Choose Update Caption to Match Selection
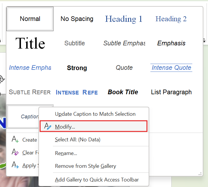This screenshot has height=187, width=208. [95, 114]
